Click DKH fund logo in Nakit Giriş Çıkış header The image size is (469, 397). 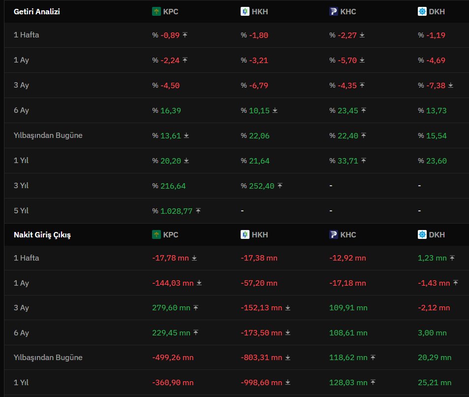coord(422,234)
